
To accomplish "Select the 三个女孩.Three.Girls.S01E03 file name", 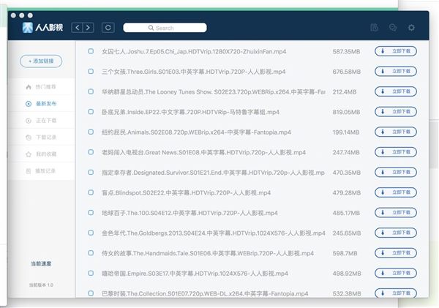I will [x=193, y=72].
